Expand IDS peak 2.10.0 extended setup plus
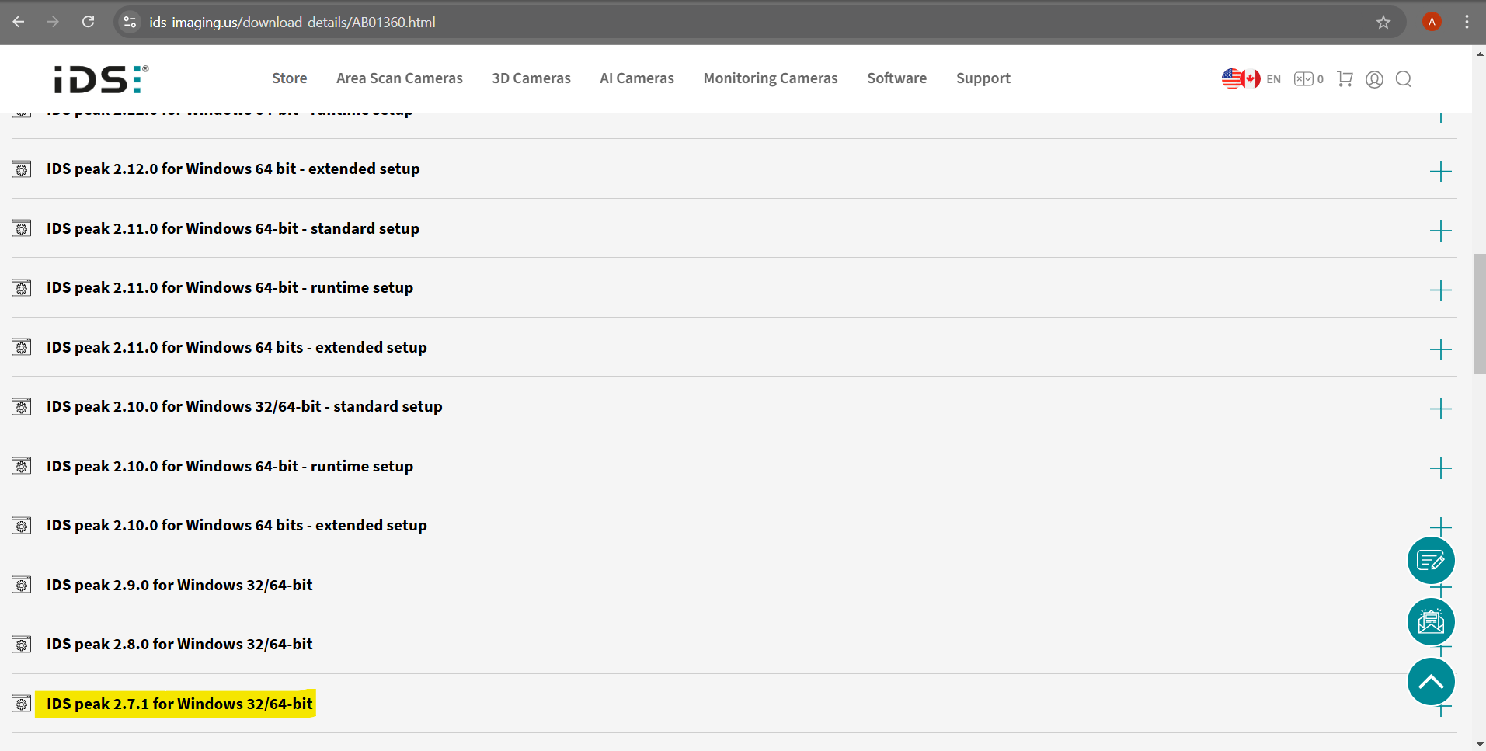Image resolution: width=1486 pixels, height=751 pixels. pos(1440,527)
